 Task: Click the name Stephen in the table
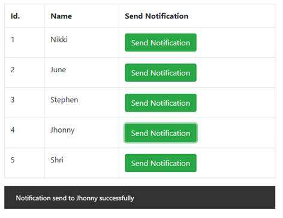click(64, 100)
